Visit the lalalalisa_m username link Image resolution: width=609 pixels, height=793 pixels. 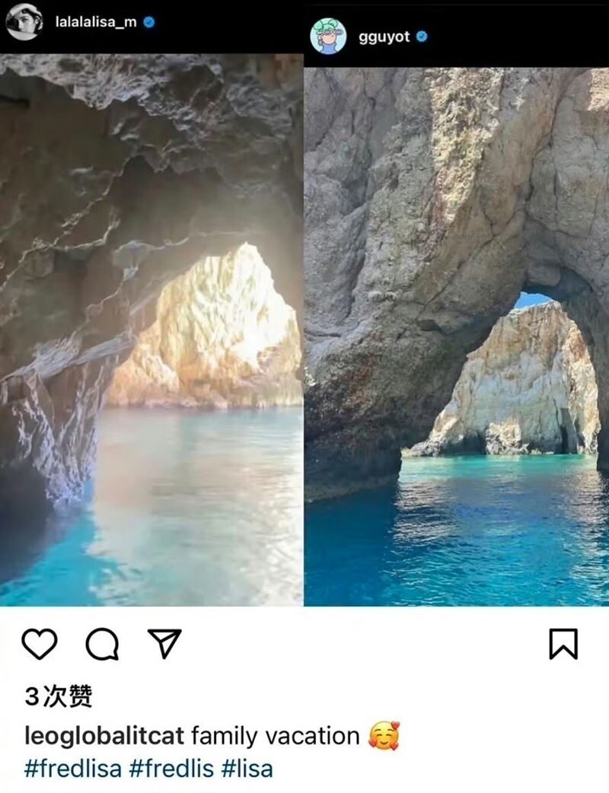point(96,22)
